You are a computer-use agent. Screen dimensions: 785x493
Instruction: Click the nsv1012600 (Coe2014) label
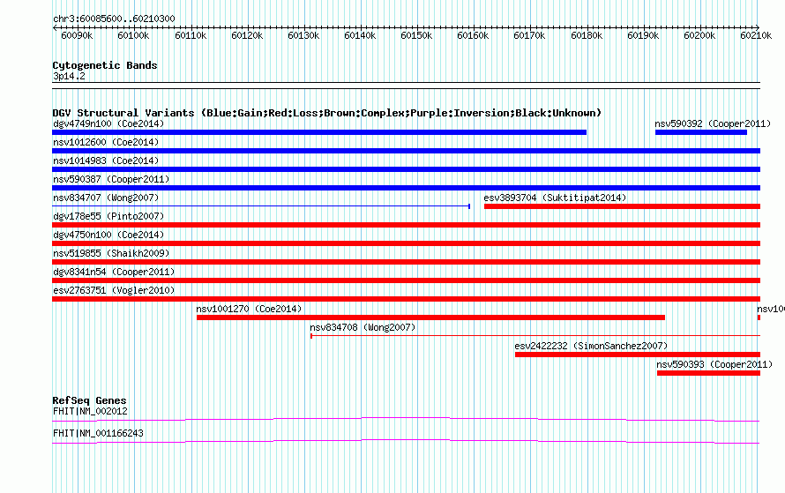click(106, 142)
